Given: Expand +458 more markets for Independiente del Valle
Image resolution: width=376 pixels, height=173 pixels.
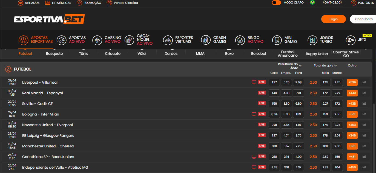Looking at the screenshot, I should click(352, 167).
